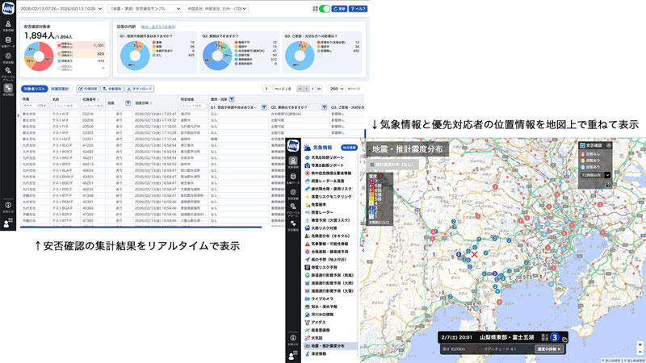
Task: Switch to the 対象者リスト tab
Action: click(33, 88)
